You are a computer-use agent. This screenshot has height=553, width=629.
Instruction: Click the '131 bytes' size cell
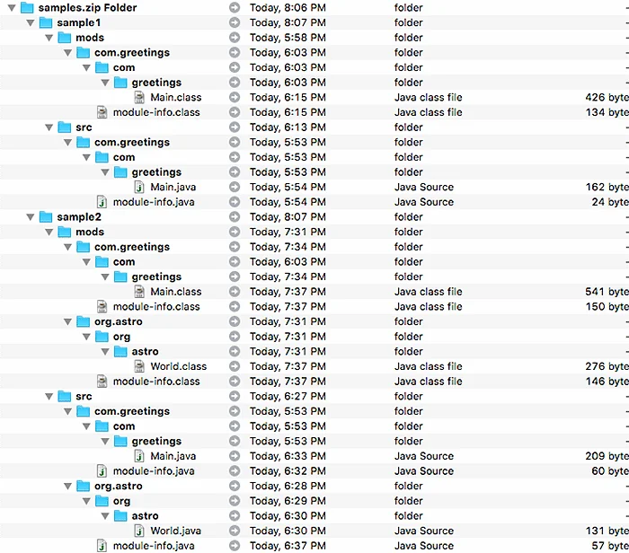click(607, 531)
